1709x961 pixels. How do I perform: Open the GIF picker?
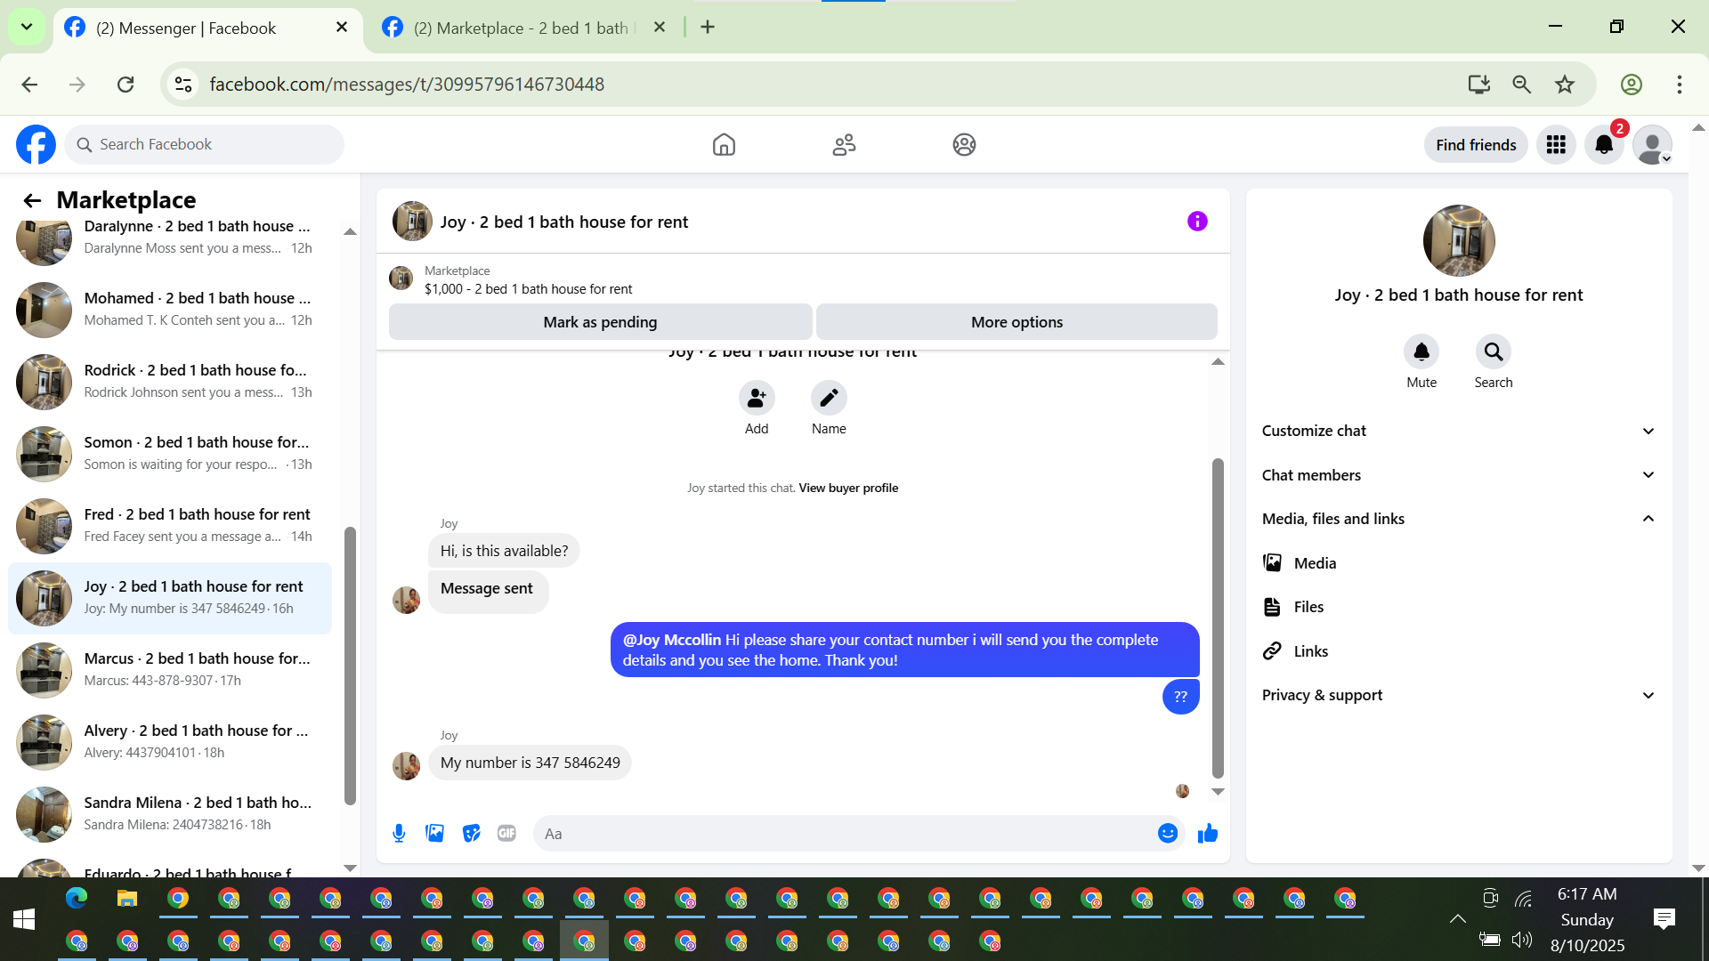pos(506,834)
